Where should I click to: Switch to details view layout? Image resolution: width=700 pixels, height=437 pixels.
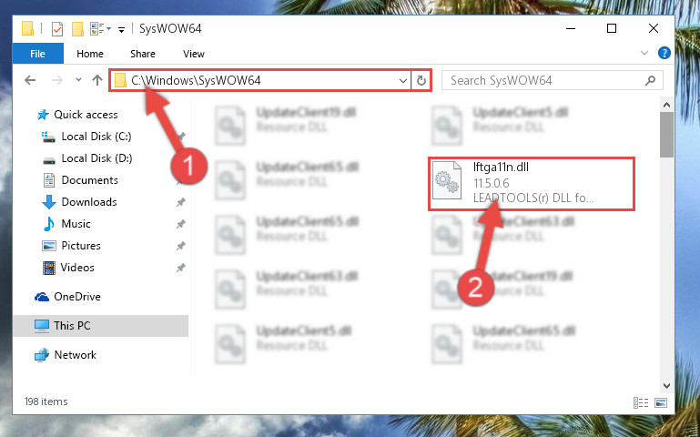[x=641, y=402]
